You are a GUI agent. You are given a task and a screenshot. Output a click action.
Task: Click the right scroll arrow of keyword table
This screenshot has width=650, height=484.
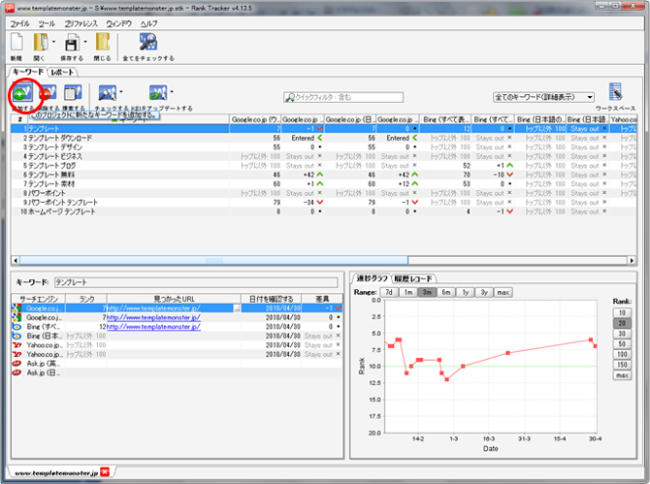[x=632, y=260]
